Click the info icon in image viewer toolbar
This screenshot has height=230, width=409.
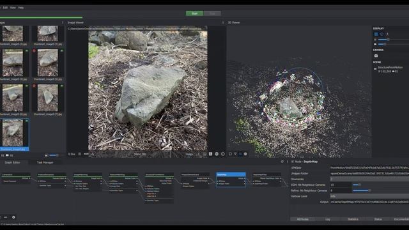(223, 154)
